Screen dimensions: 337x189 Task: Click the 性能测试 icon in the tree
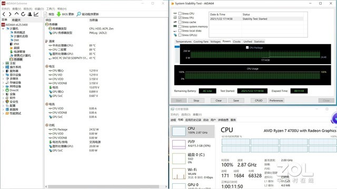click(x=7, y=113)
